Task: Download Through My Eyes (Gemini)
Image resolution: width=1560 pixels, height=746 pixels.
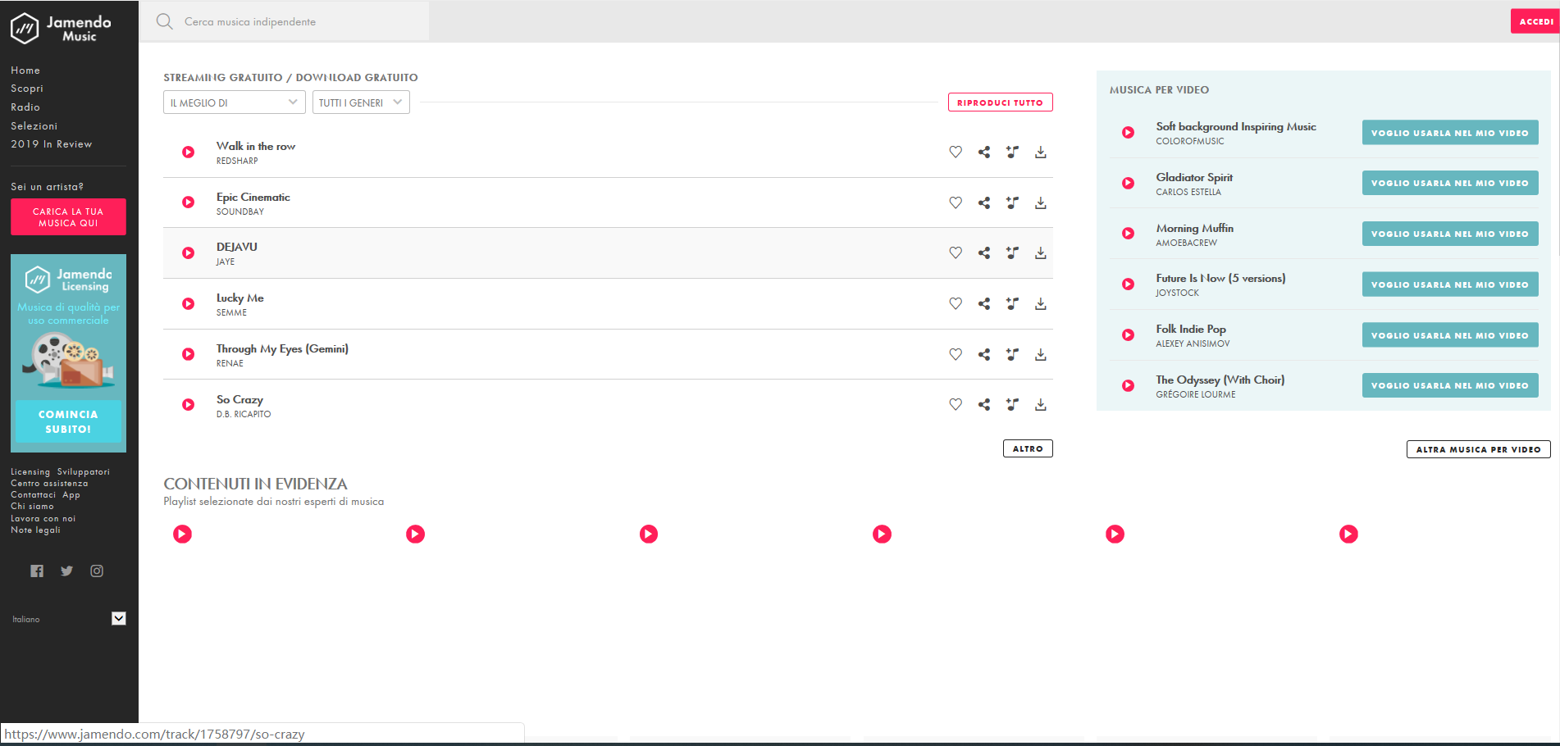Action: 1041,354
